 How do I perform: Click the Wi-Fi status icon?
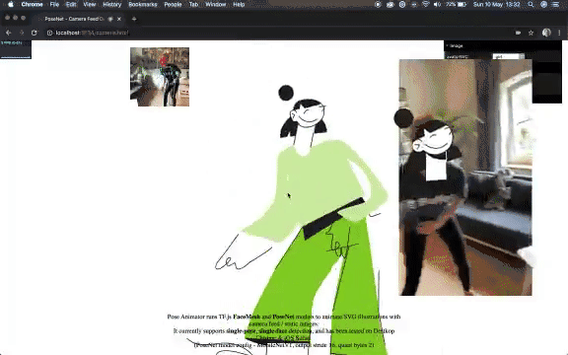(426, 4)
